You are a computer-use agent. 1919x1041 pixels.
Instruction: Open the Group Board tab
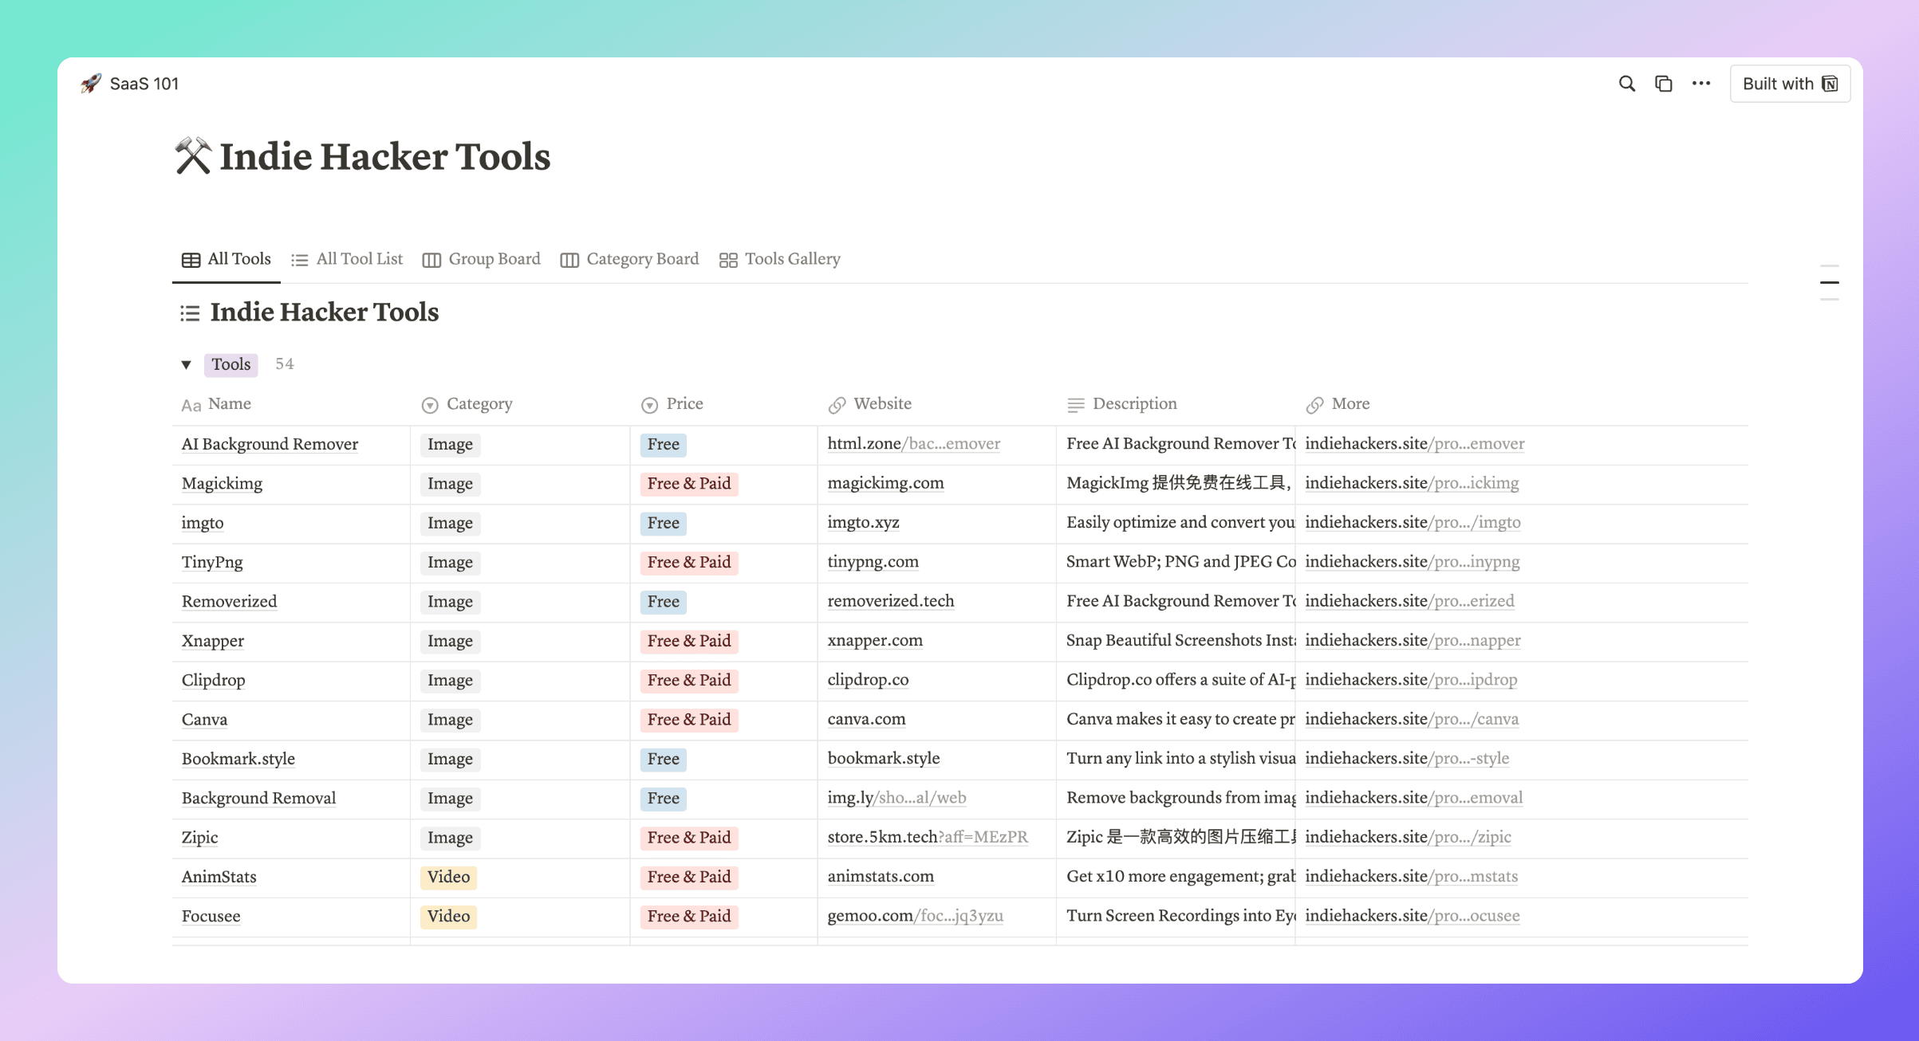pos(482,259)
